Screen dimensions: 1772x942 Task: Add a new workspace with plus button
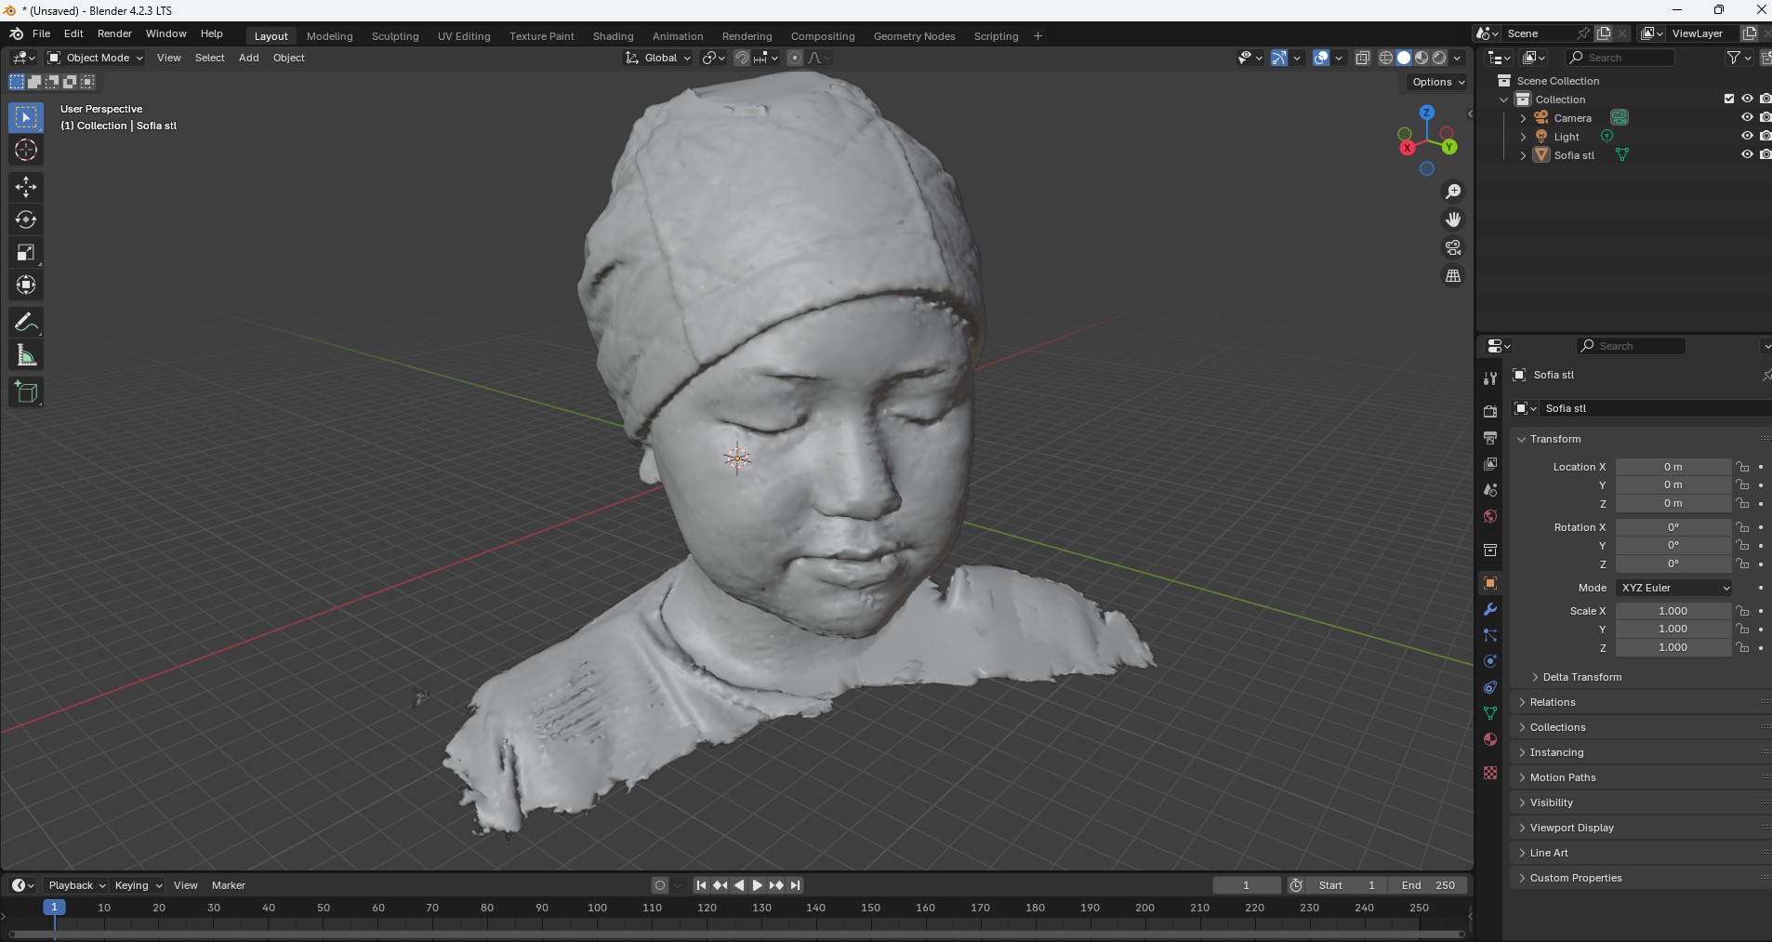(1038, 36)
